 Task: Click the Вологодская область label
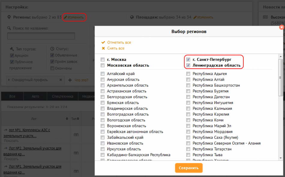(x=126, y=120)
